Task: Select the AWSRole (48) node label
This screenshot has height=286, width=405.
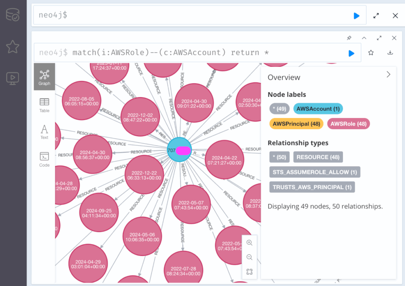Action: (348, 124)
